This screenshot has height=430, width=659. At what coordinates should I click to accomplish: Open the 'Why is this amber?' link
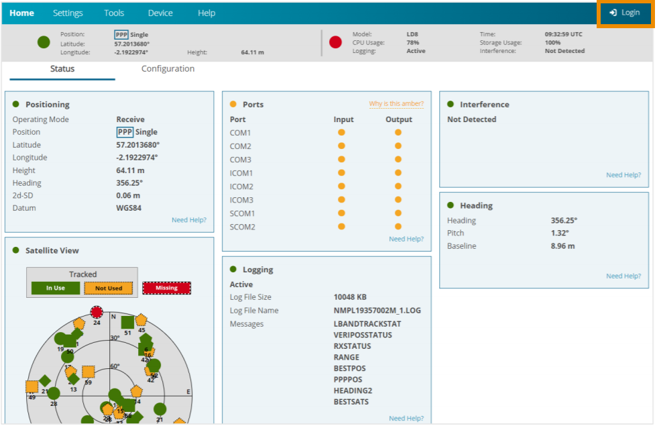(x=396, y=103)
